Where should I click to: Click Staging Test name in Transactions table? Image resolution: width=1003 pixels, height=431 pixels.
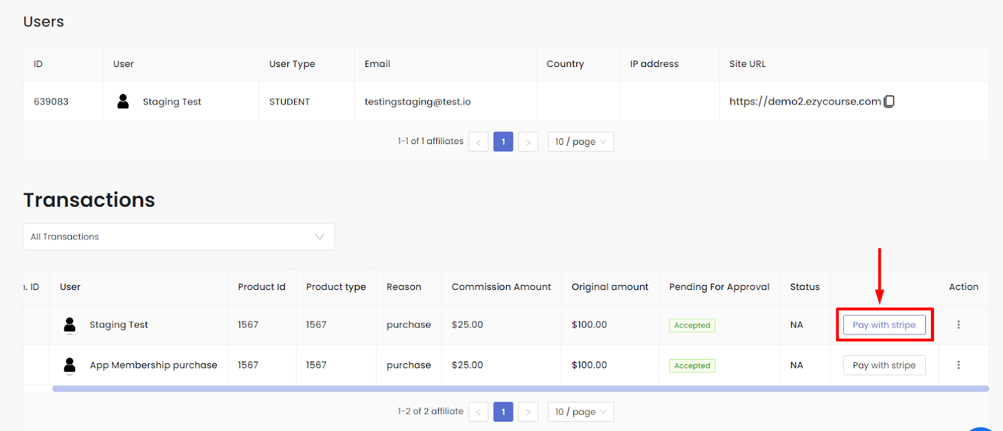pyautogui.click(x=118, y=325)
